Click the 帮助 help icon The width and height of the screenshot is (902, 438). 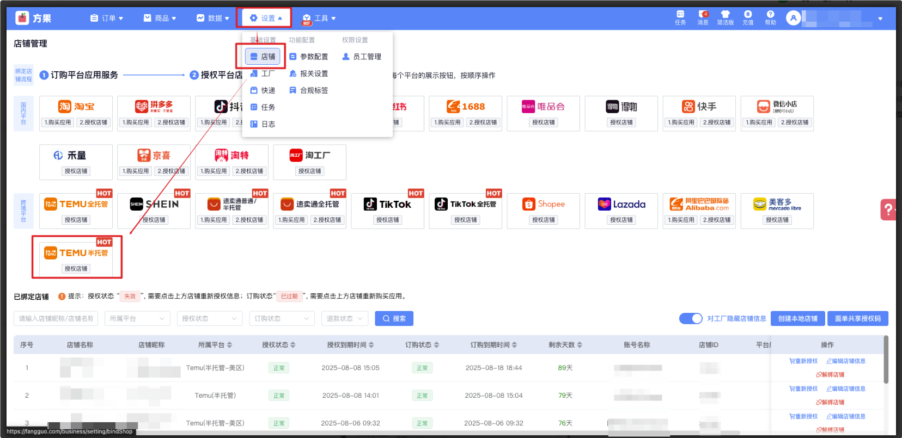point(770,15)
